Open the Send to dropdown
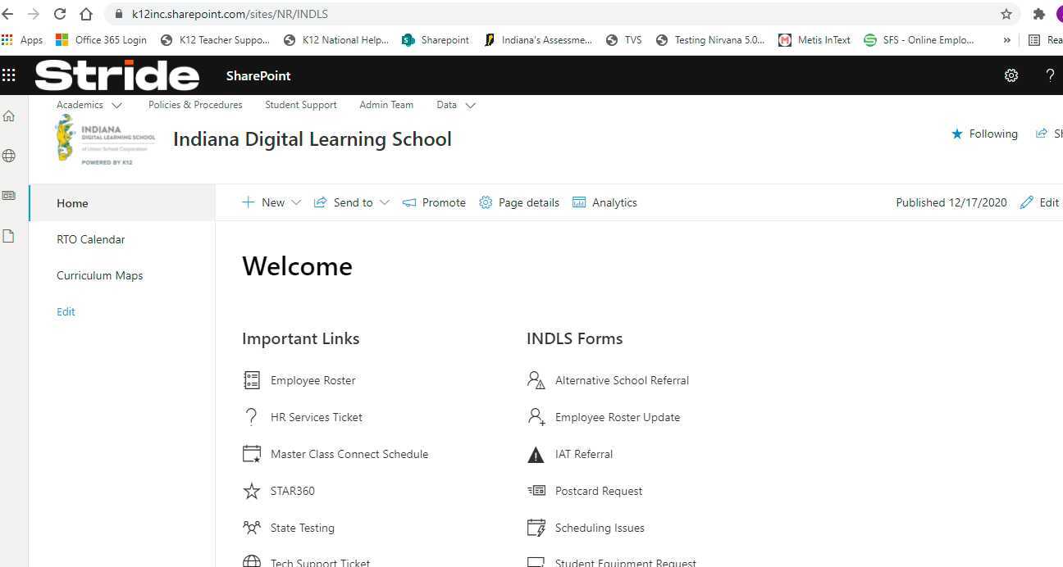The width and height of the screenshot is (1063, 567). pos(352,202)
